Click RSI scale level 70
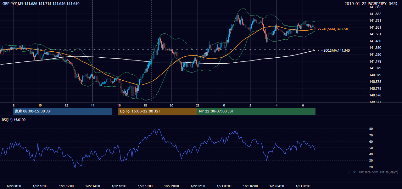Image resolution: width=402 pixels, height=189 pixels. point(371,135)
